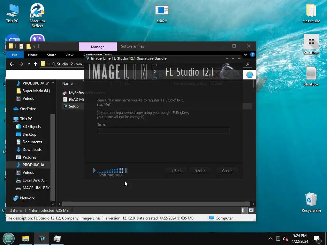Cancel the FL Studio installation
Image resolution: width=327 pixels, height=245 pixels.
(x=227, y=171)
